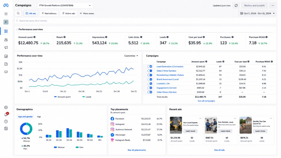
Task: Switch to Age and gender tab
Action: (26, 117)
